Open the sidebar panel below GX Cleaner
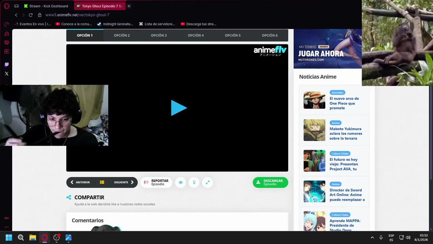The width and height of the screenshot is (433, 244). (6, 43)
